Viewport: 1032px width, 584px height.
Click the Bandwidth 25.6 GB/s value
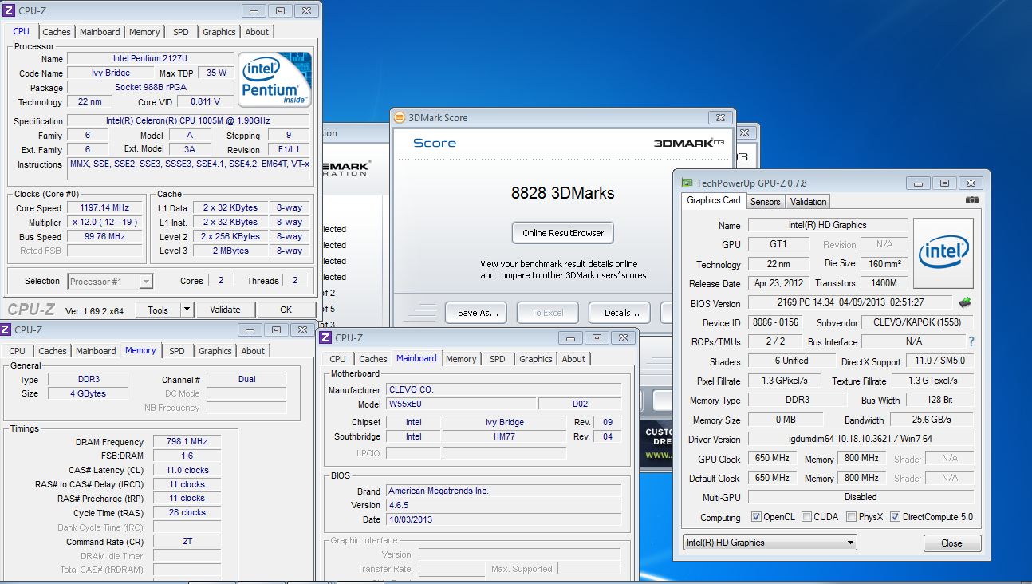[931, 420]
